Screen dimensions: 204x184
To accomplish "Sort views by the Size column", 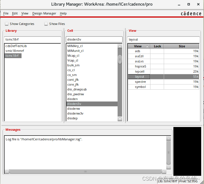I will coord(182,46).
